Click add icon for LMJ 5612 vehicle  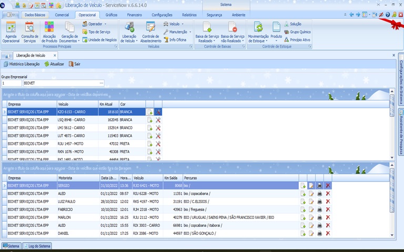click(150, 128)
